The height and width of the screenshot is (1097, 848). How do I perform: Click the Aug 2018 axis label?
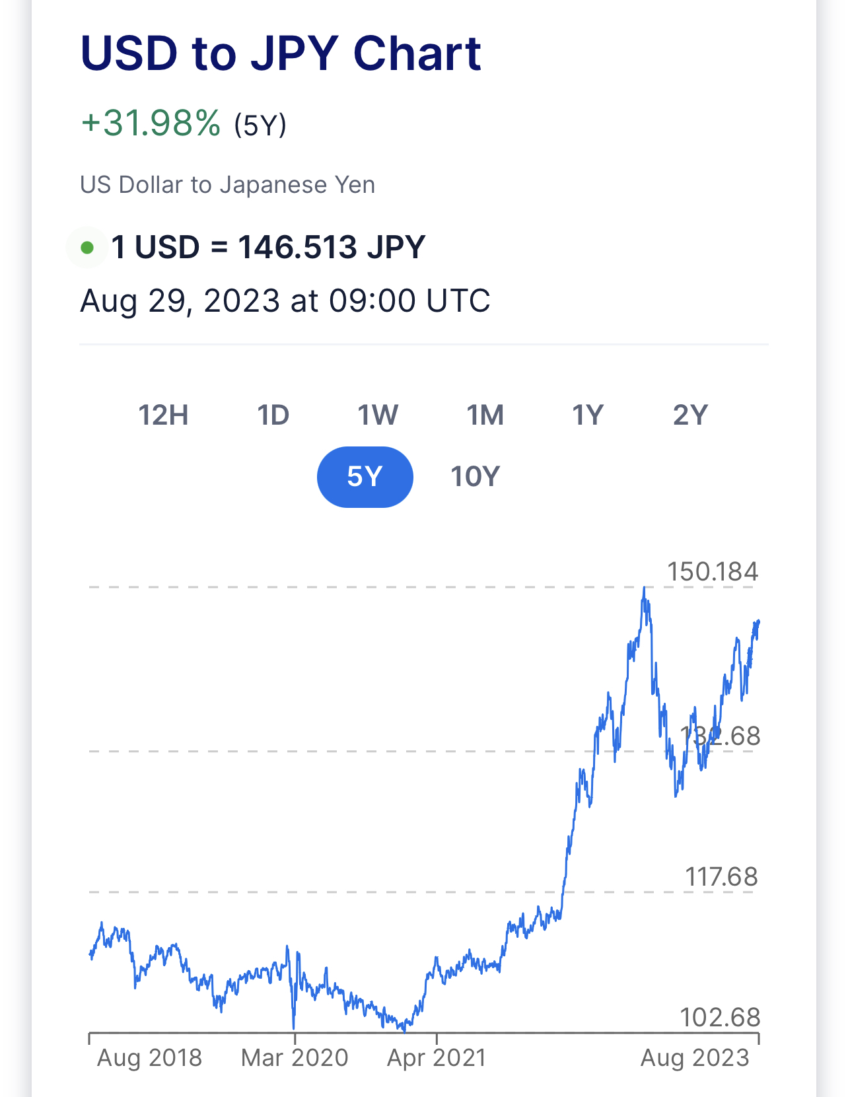149,1058
